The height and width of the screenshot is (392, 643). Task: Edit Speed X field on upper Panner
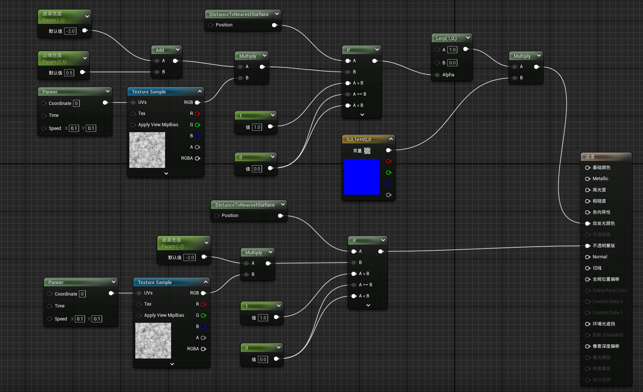pos(74,128)
